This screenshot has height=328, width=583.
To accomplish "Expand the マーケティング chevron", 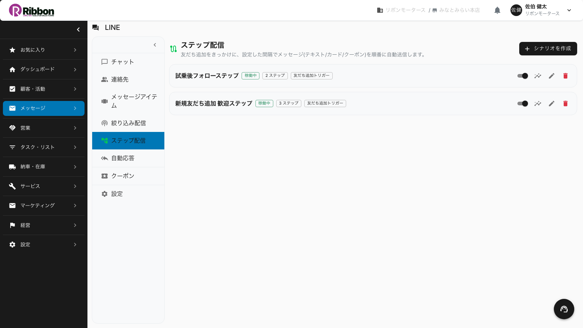I will point(75,206).
